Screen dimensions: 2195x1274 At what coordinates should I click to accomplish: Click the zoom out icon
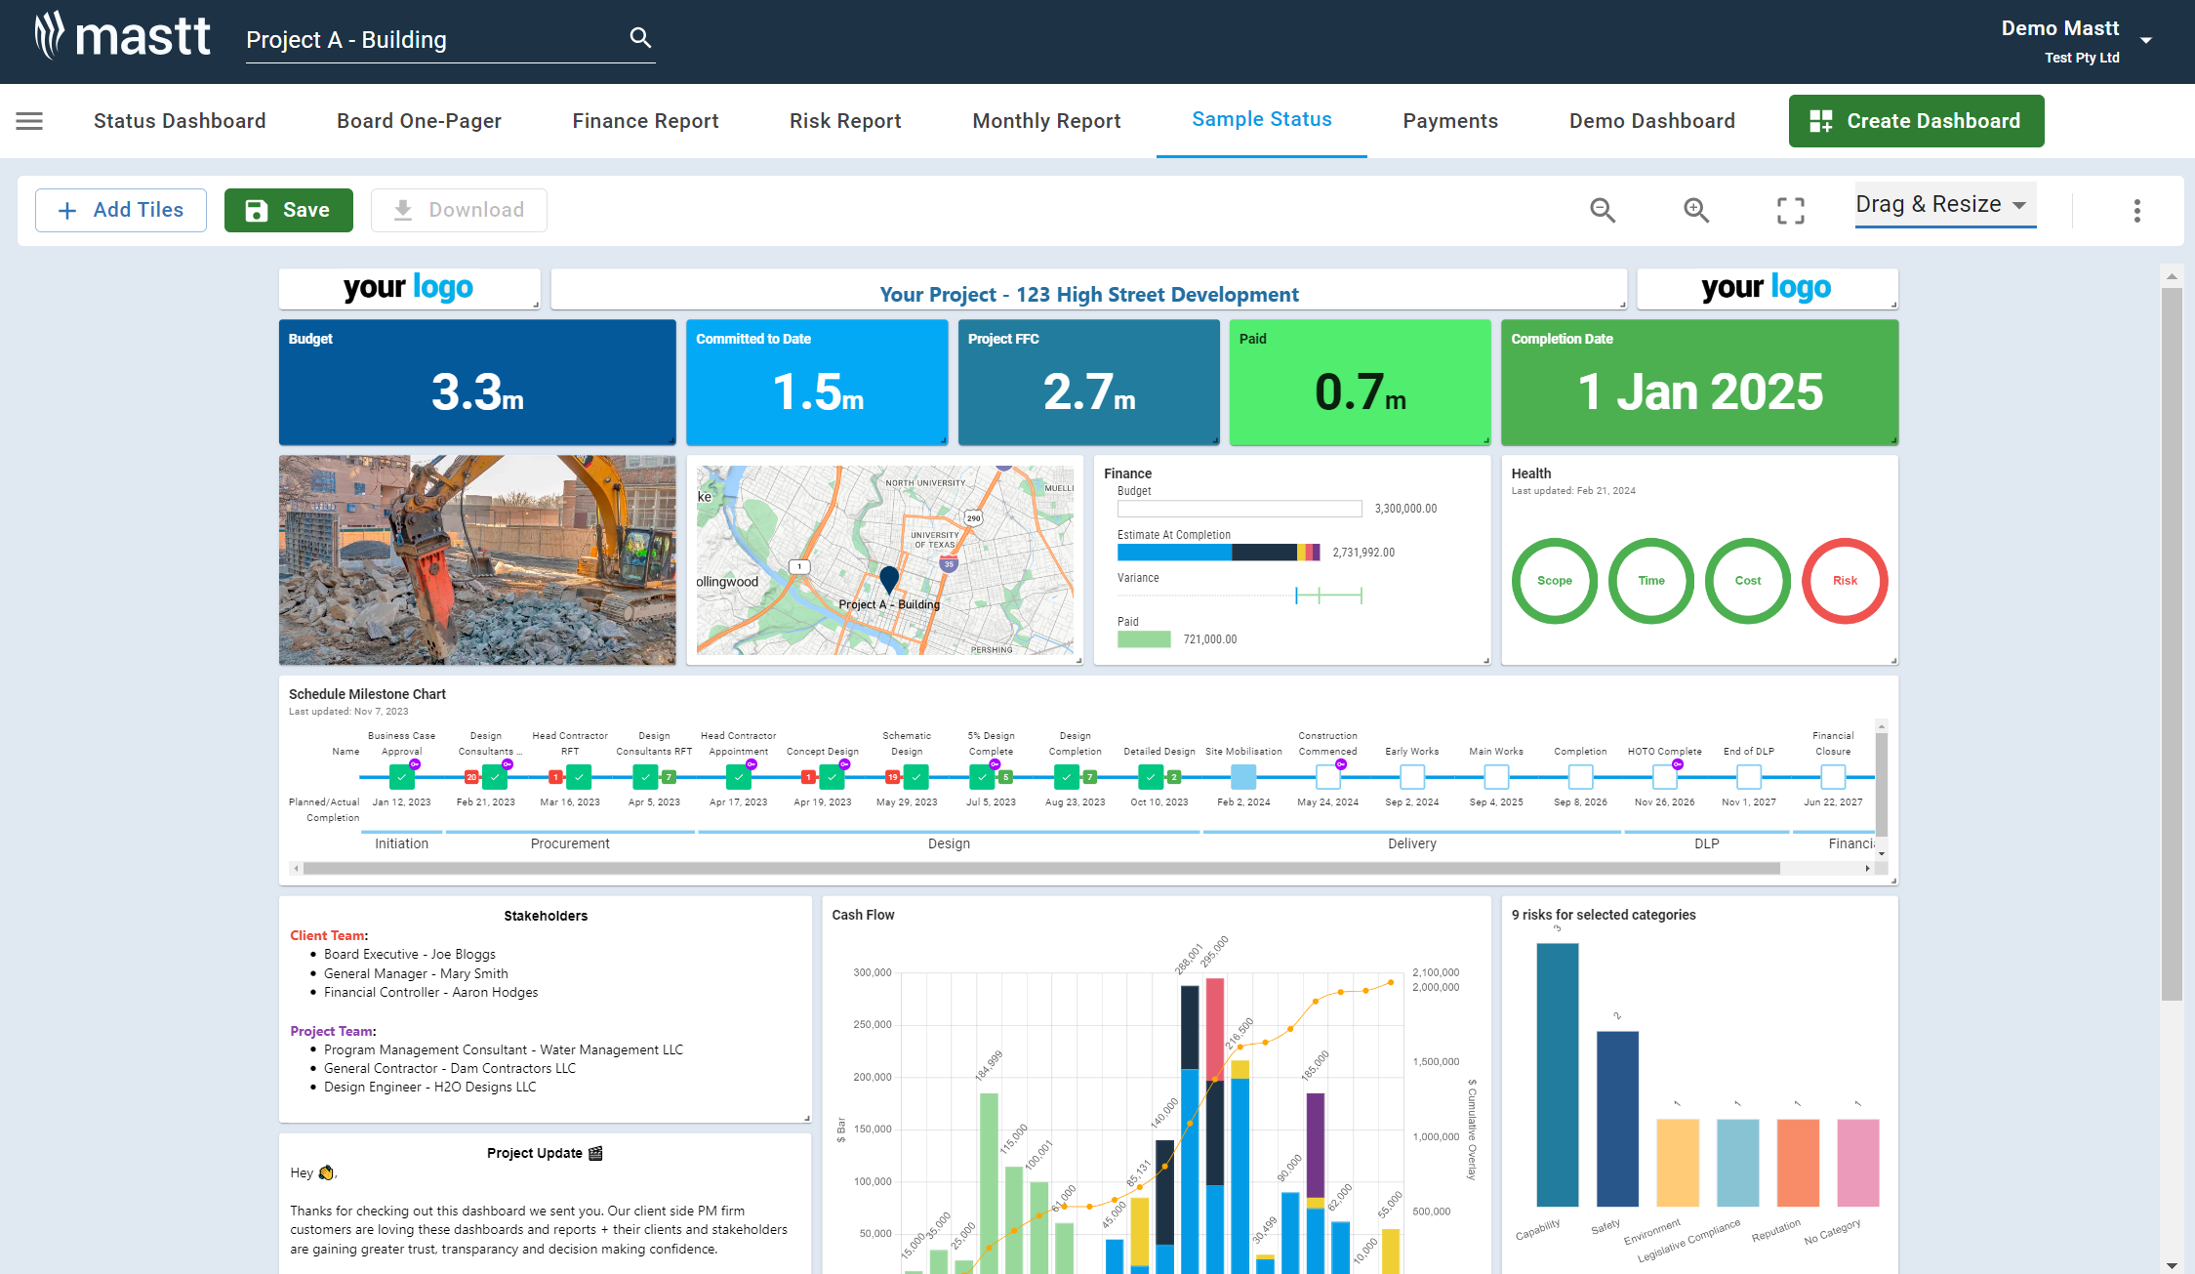1602,210
